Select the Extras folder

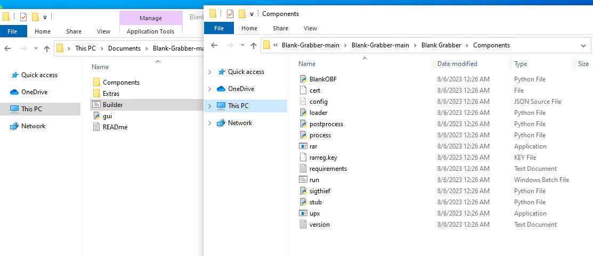pos(111,94)
